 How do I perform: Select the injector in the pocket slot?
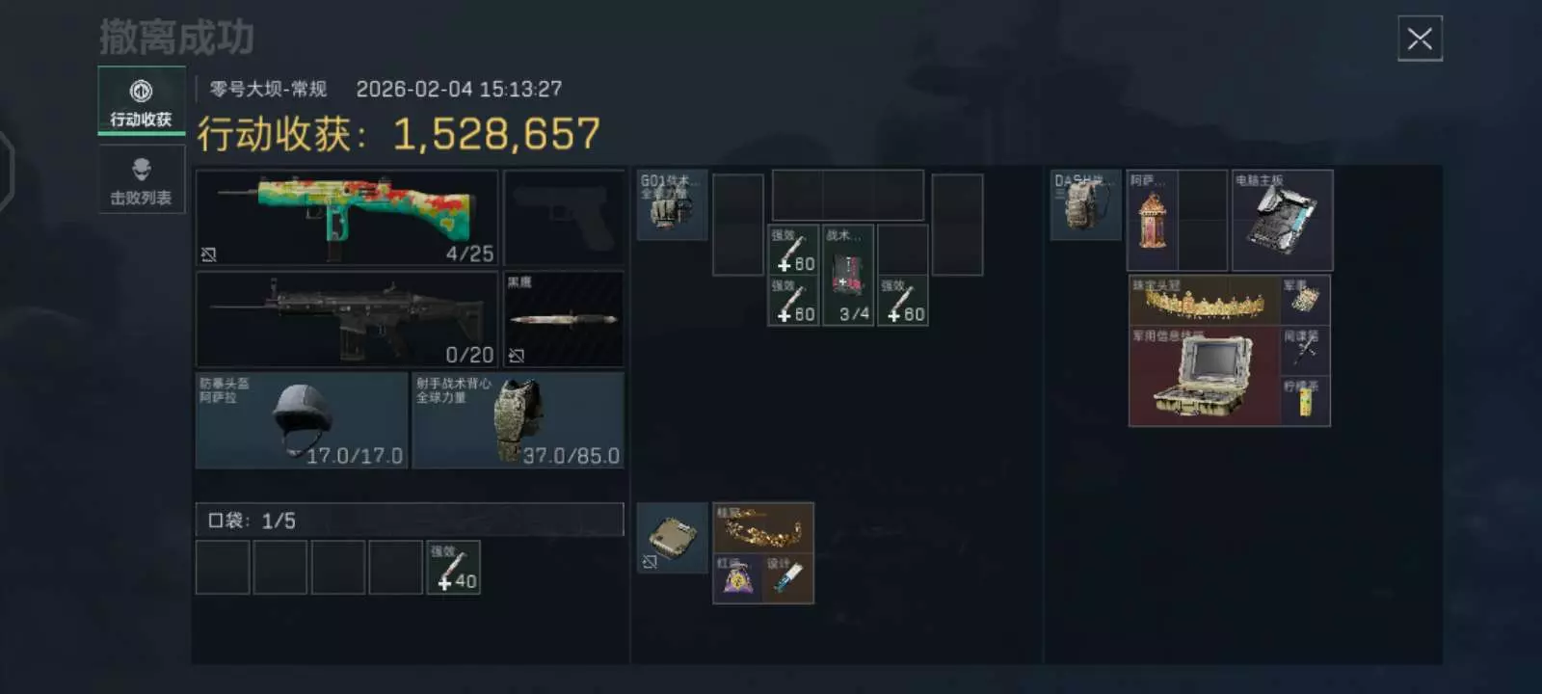tap(453, 567)
